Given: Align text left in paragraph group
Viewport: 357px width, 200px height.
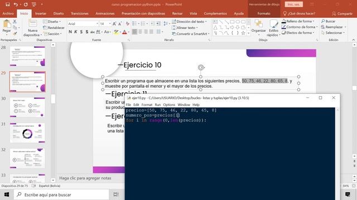Looking at the screenshot, I should (134, 32).
